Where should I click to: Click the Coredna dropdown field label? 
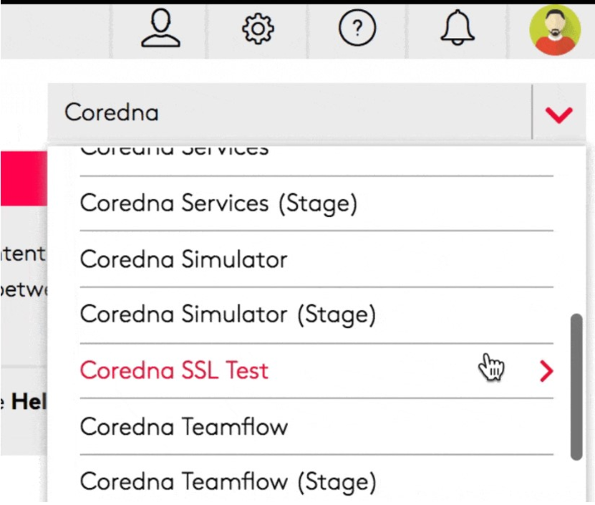point(112,112)
